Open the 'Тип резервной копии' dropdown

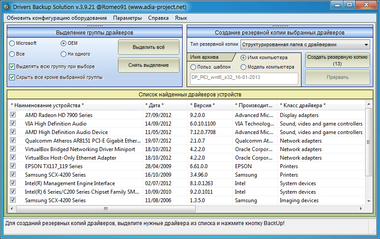coord(305,44)
